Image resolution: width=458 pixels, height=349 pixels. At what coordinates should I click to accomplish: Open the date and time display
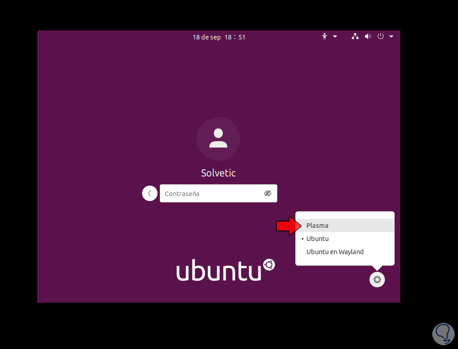(219, 37)
